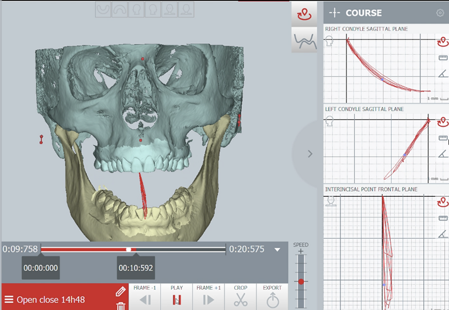Select the upper arch view icon in top toolbar
This screenshot has height=310, width=449.
[119, 9]
